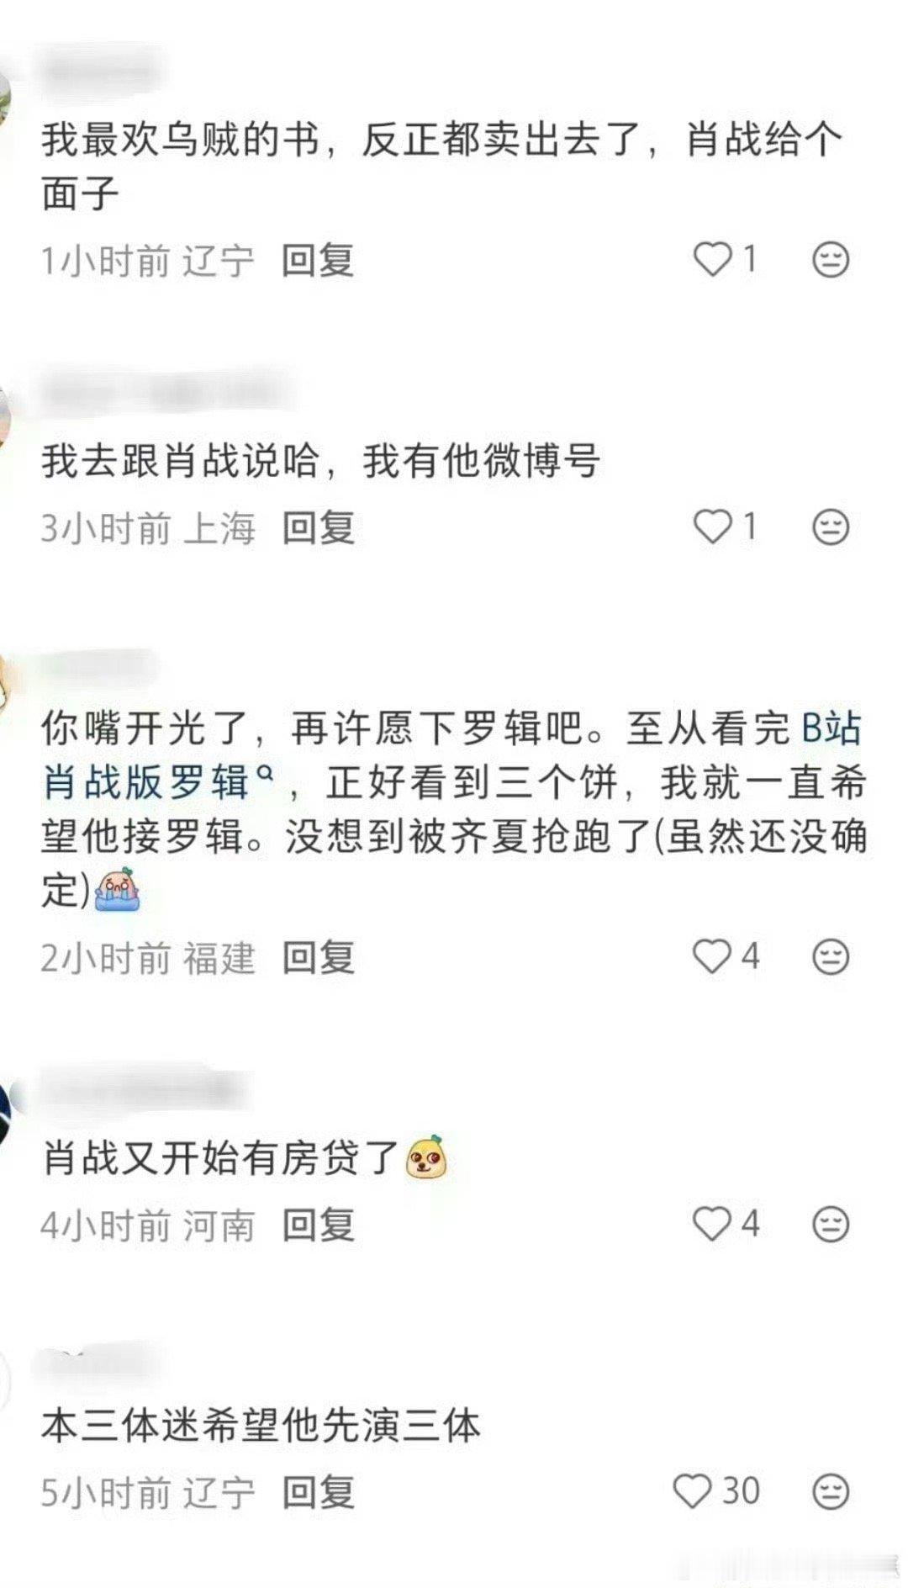Like the 三体迷 comment with 30 likes
This screenshot has width=908, height=1588.
[x=693, y=1491]
